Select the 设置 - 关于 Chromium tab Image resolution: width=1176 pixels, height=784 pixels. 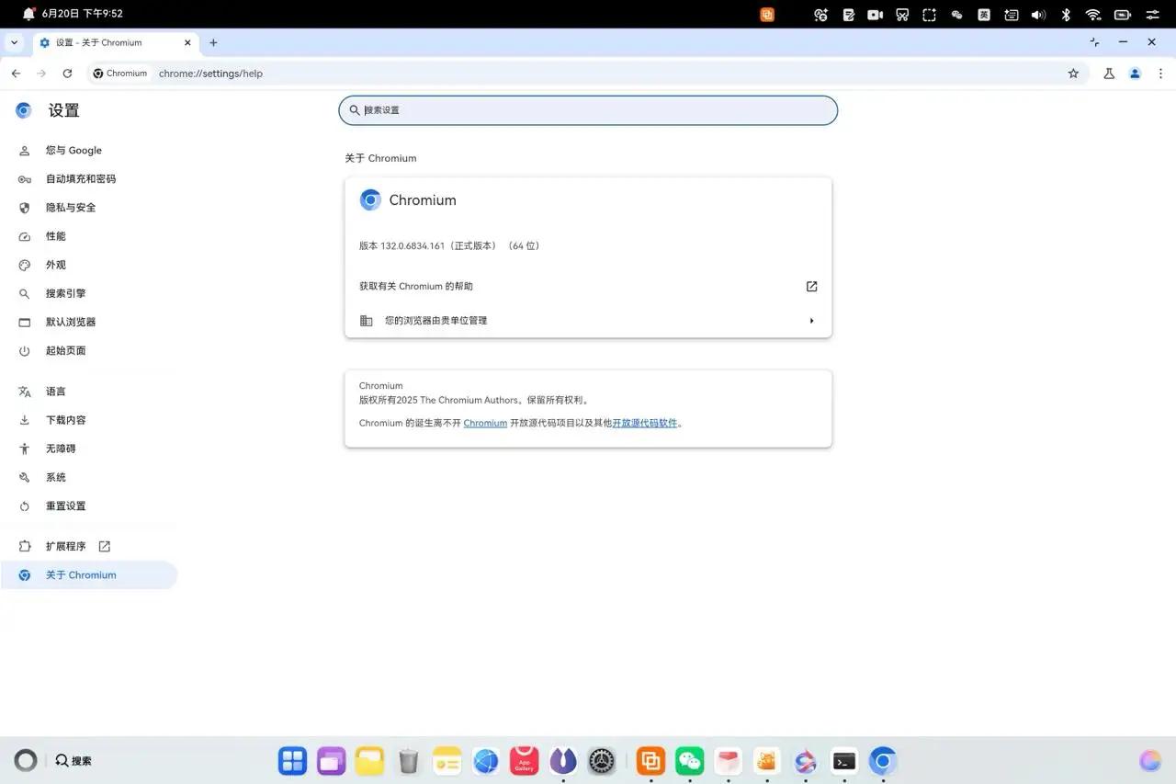pos(116,42)
